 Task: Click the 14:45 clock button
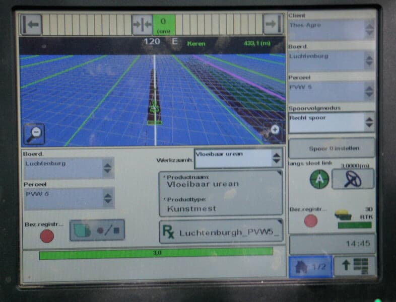click(333, 244)
